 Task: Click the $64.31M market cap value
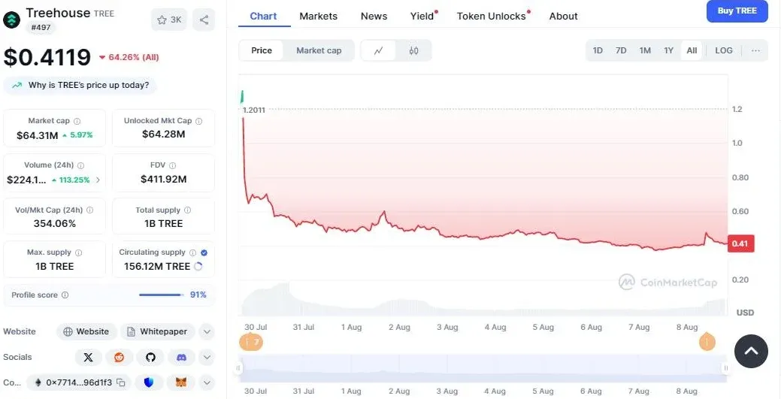point(38,135)
